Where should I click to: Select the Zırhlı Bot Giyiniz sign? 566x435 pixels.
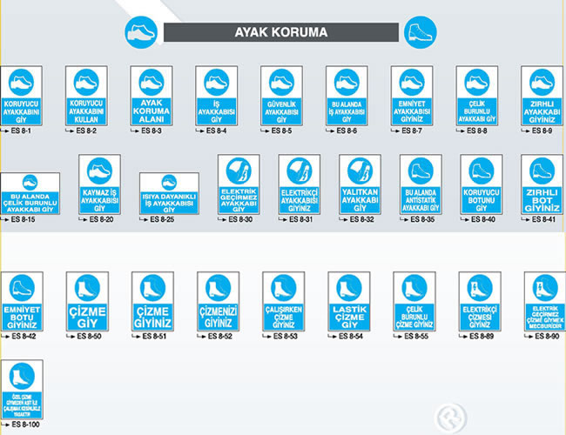click(x=542, y=184)
